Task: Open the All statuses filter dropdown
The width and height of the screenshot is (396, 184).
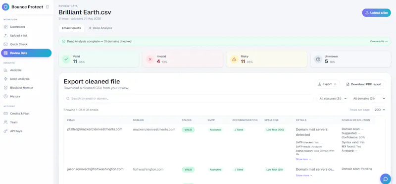Action: [332, 99]
